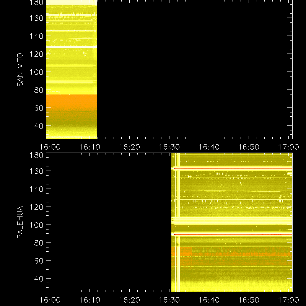The image size is (306, 306).
Task: Select the 160 tick label on SAN VITO axis
Action: 36,18
